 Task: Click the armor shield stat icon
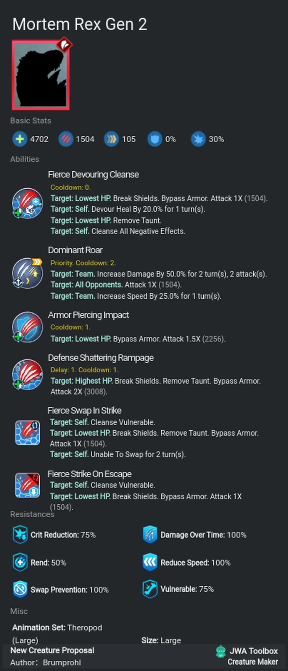point(154,139)
